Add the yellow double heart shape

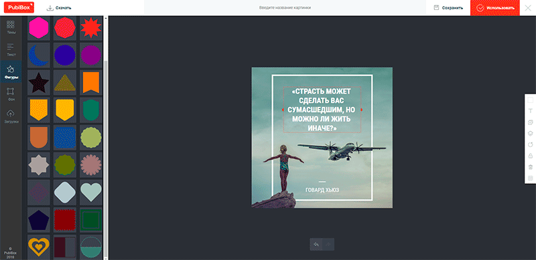(x=39, y=247)
